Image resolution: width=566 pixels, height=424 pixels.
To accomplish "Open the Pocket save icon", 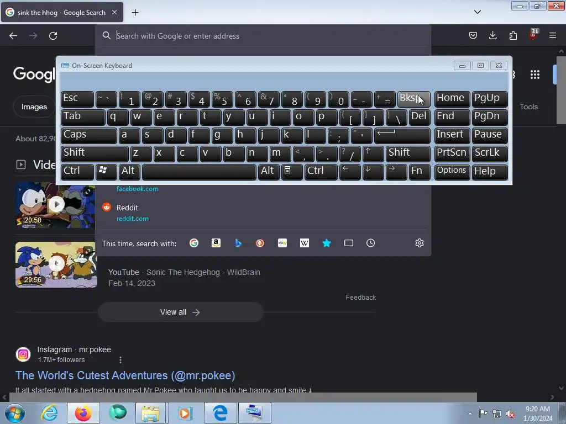I will (x=473, y=35).
